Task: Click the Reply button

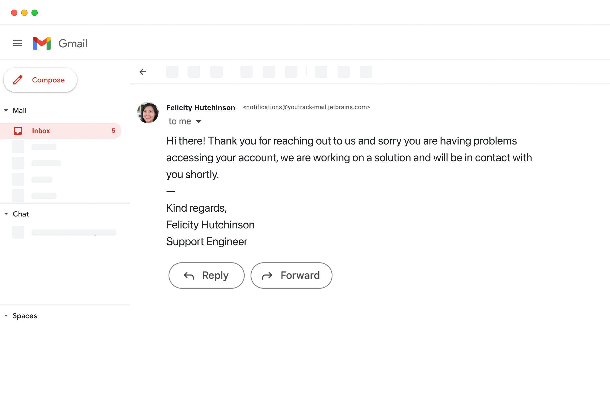Action: 206,275
